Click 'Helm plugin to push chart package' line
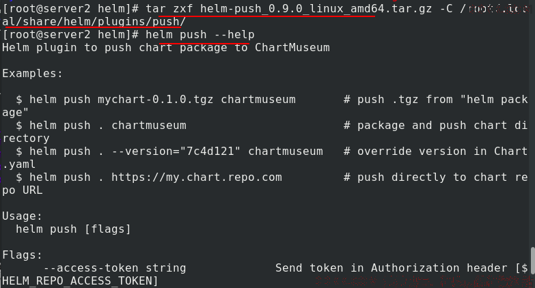Viewport: 535px width, 288px height. (x=115, y=48)
